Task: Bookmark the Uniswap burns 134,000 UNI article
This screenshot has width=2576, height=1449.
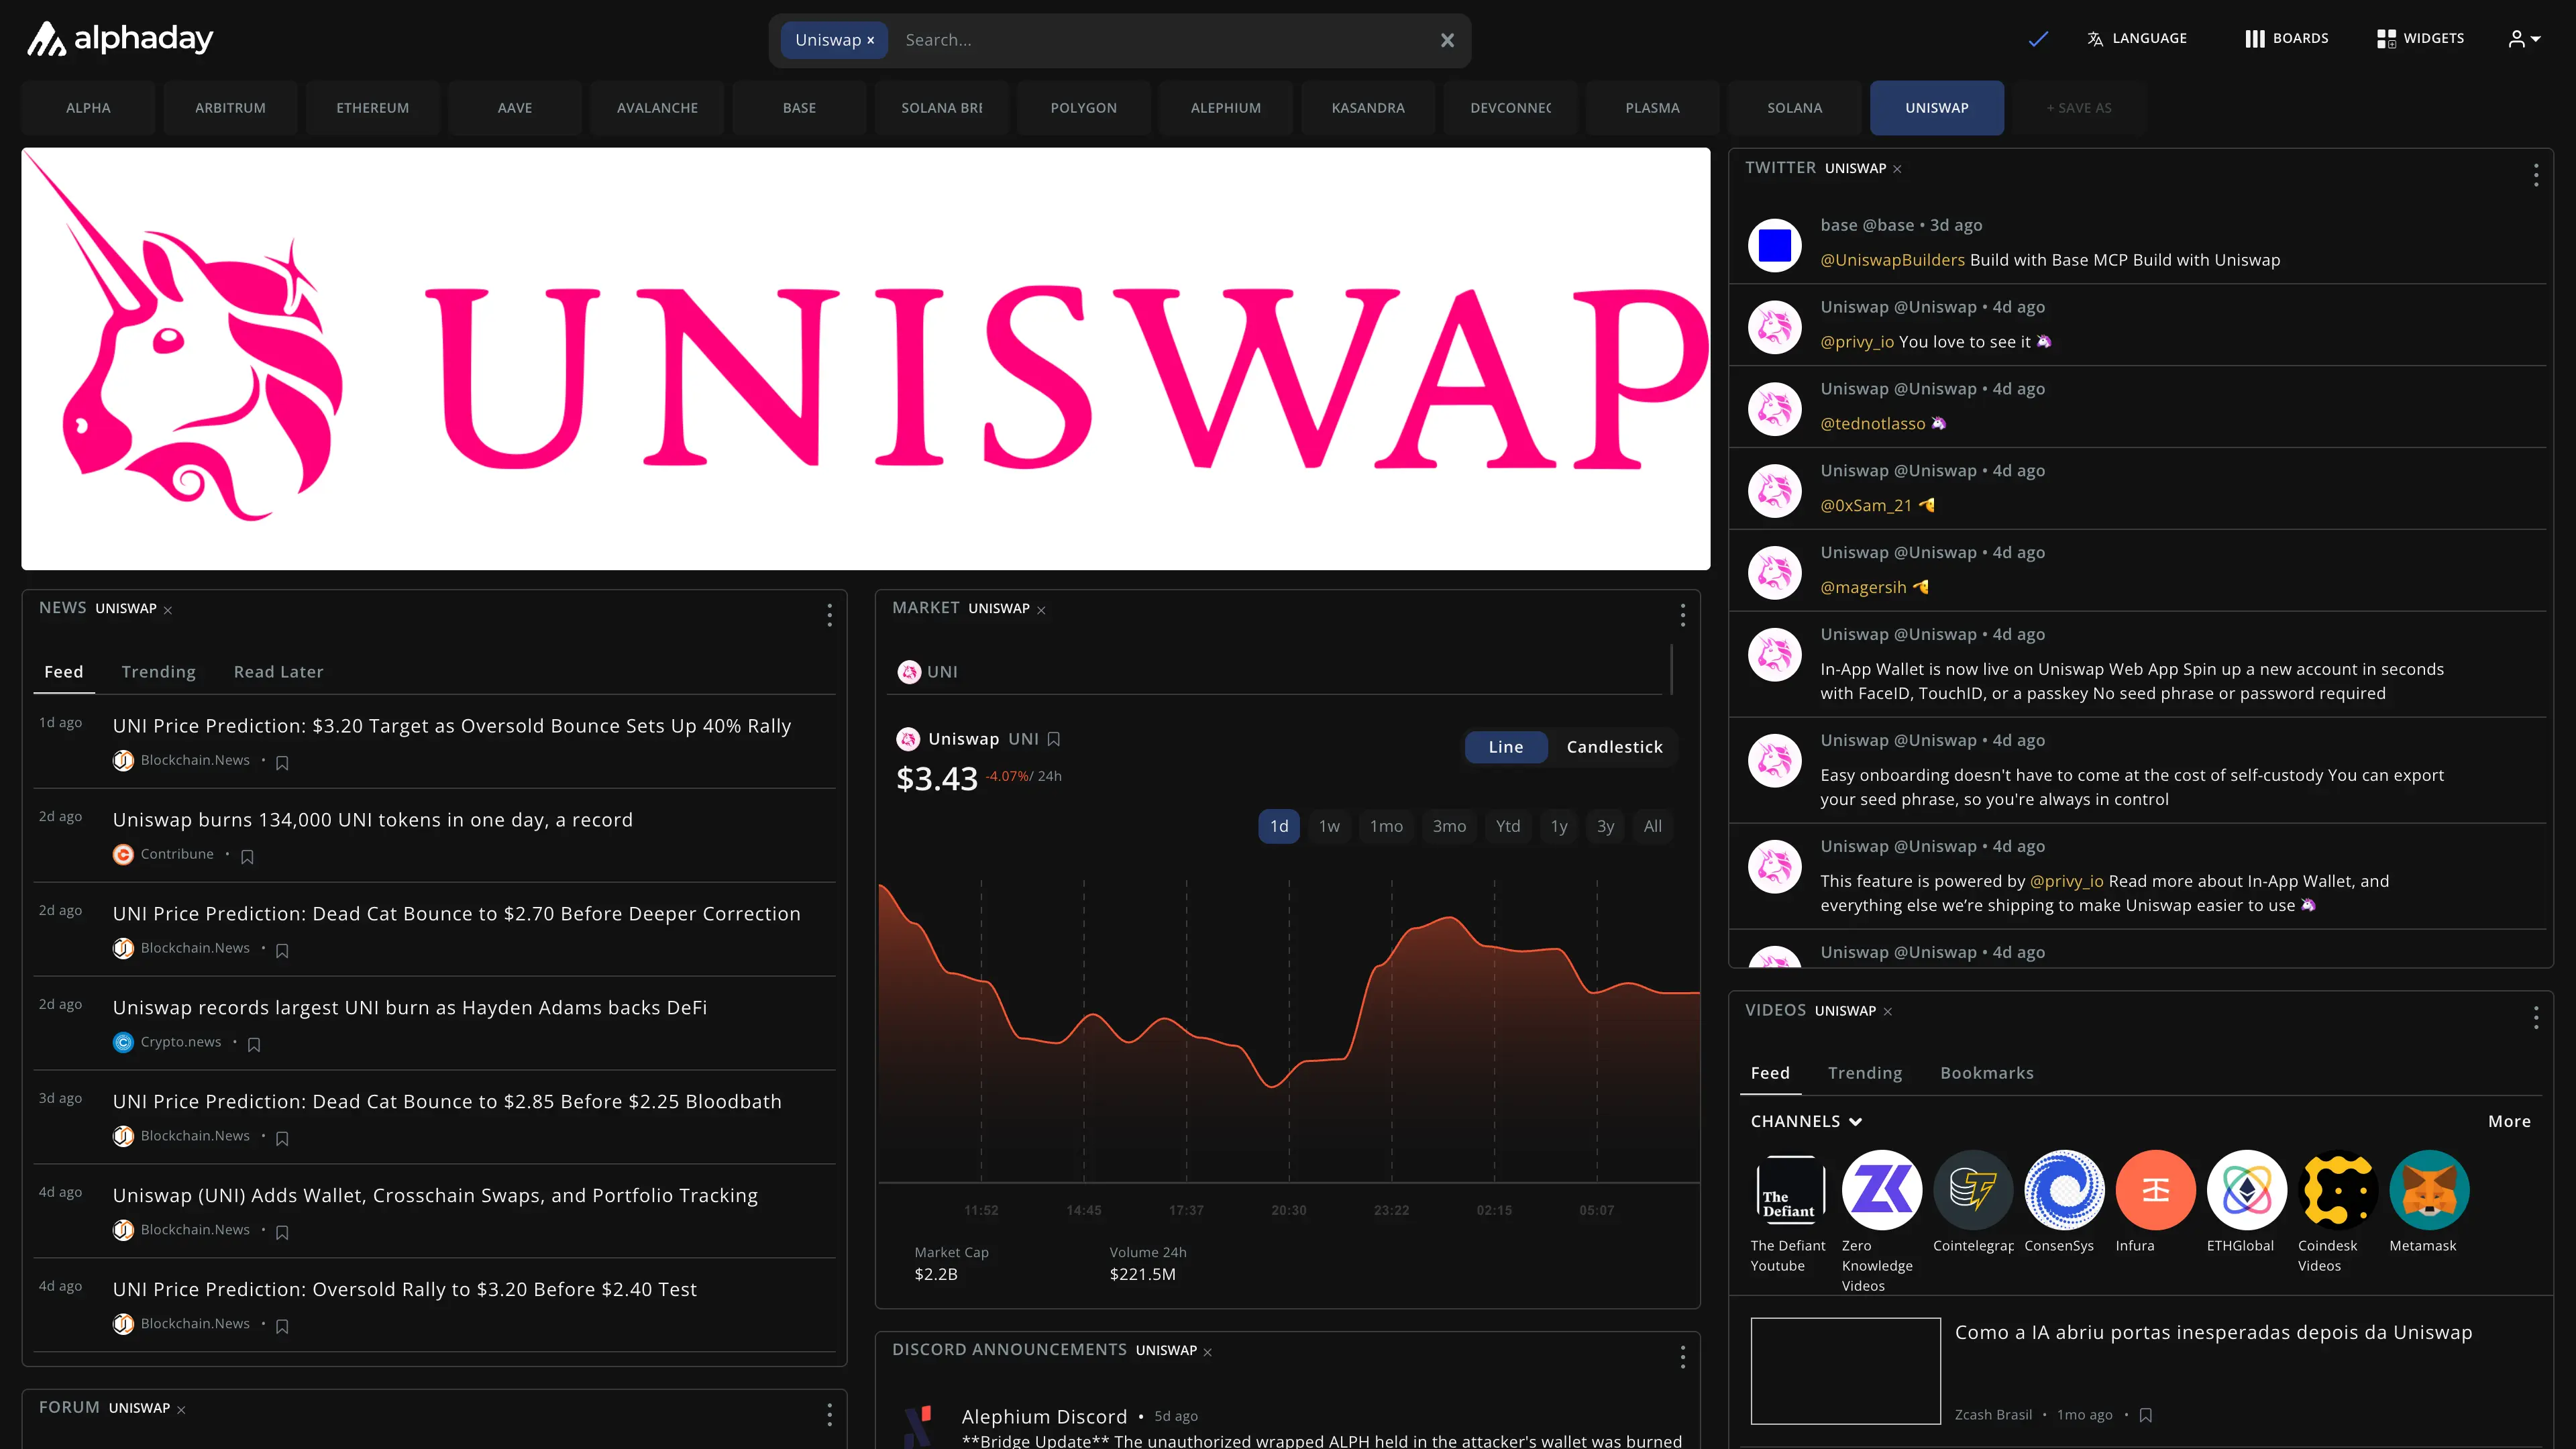Action: point(247,856)
